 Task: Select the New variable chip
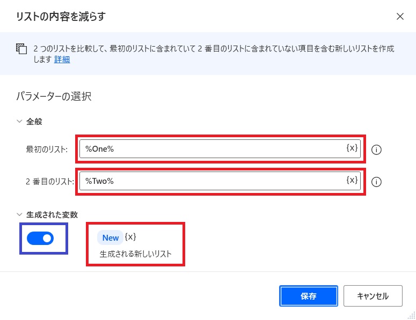111,237
